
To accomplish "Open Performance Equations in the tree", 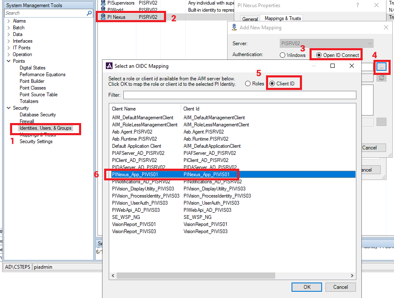I will tap(43, 74).
